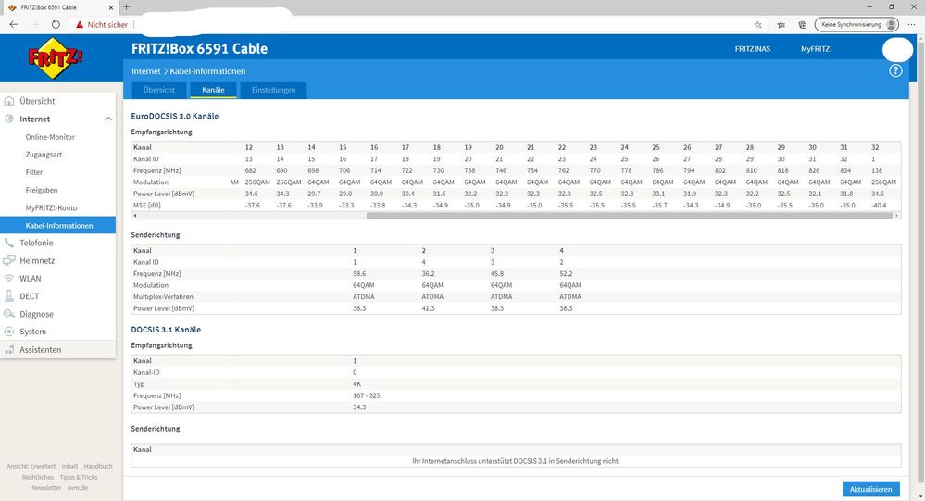Click the Nicht sicher warning indicator
Image resolution: width=925 pixels, height=501 pixels.
(x=102, y=25)
